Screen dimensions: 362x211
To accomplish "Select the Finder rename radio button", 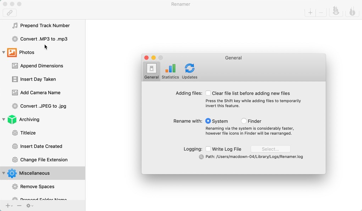I will [x=244, y=121].
